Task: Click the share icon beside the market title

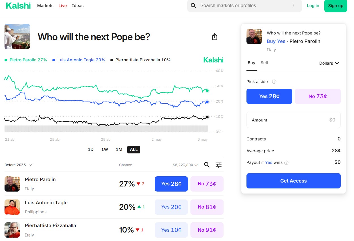Action: point(214,37)
